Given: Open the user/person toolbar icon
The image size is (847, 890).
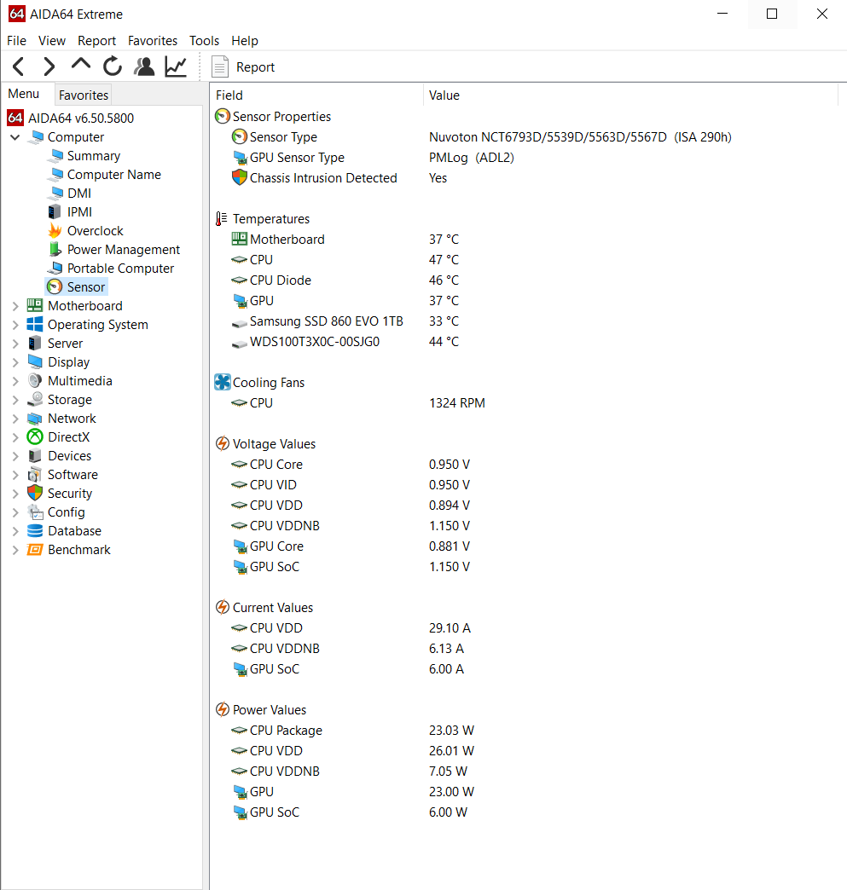Looking at the screenshot, I should tap(144, 66).
